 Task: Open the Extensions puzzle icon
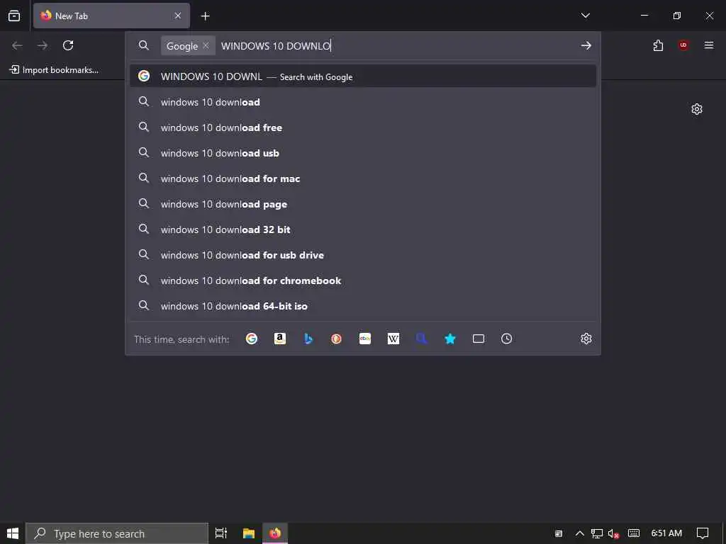pos(658,45)
